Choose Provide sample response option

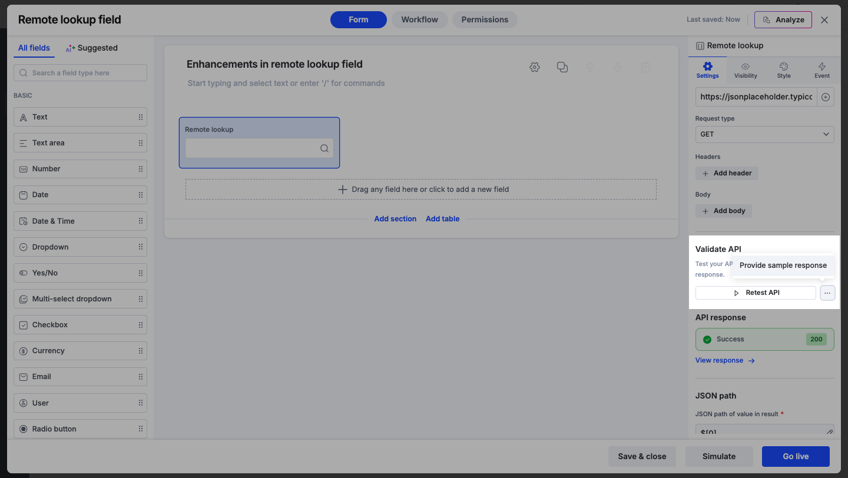783,265
